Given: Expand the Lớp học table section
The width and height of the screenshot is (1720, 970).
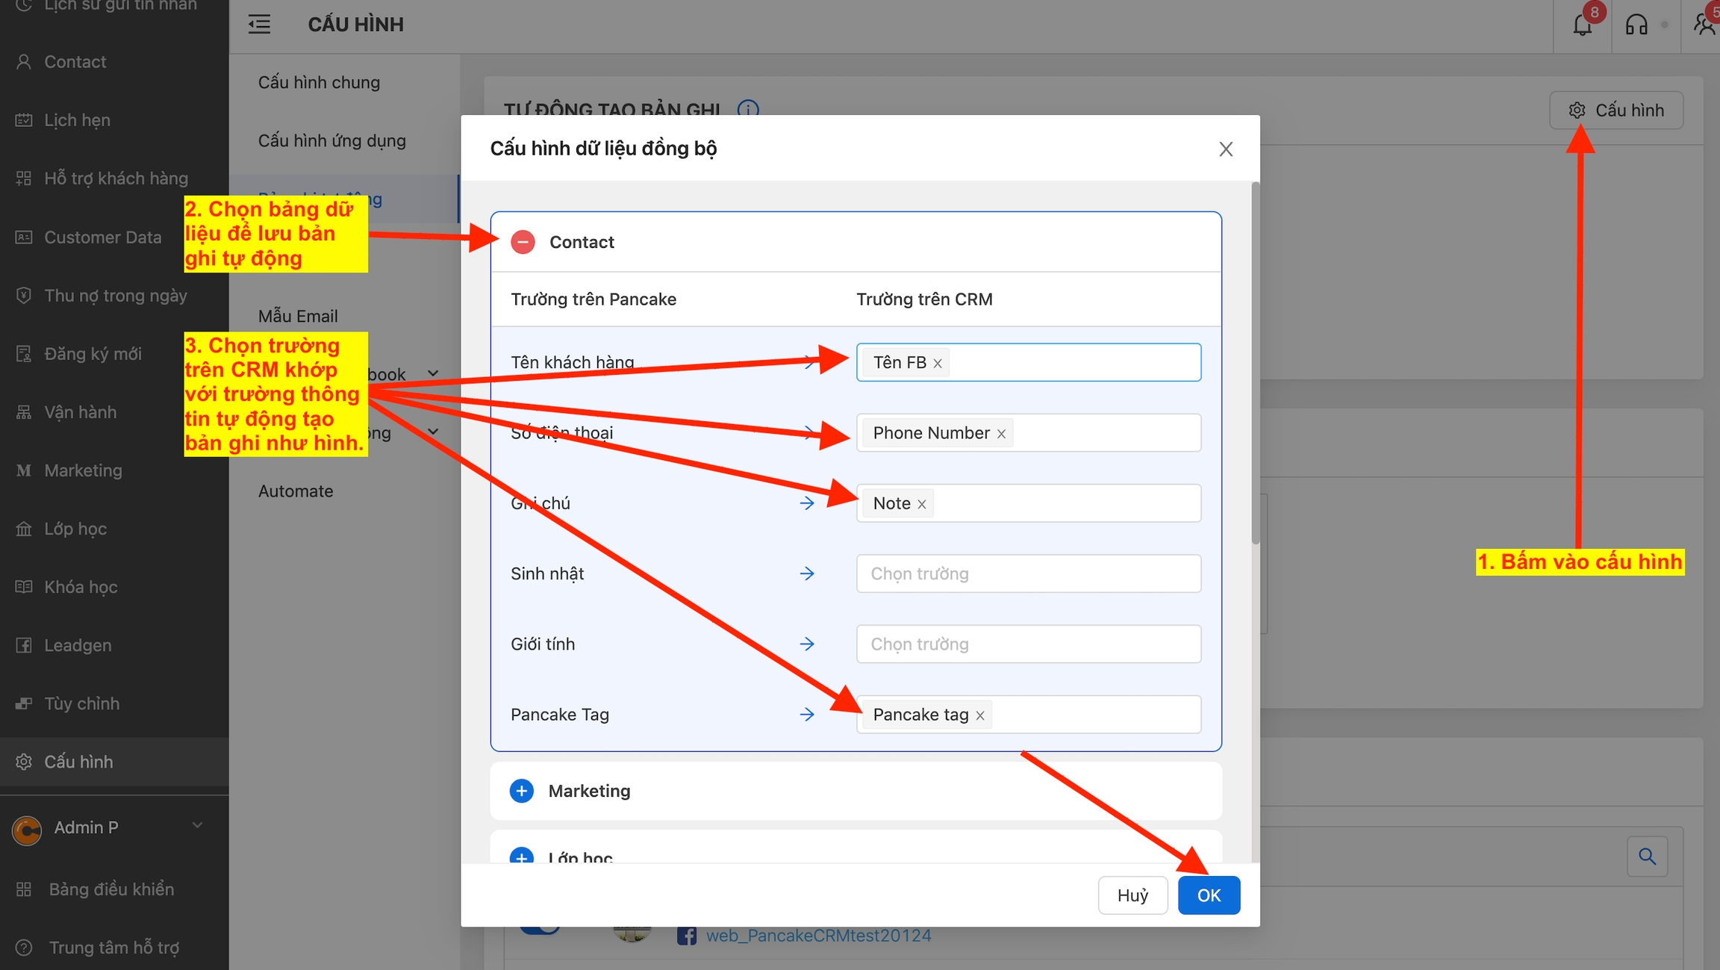Looking at the screenshot, I should (x=522, y=856).
